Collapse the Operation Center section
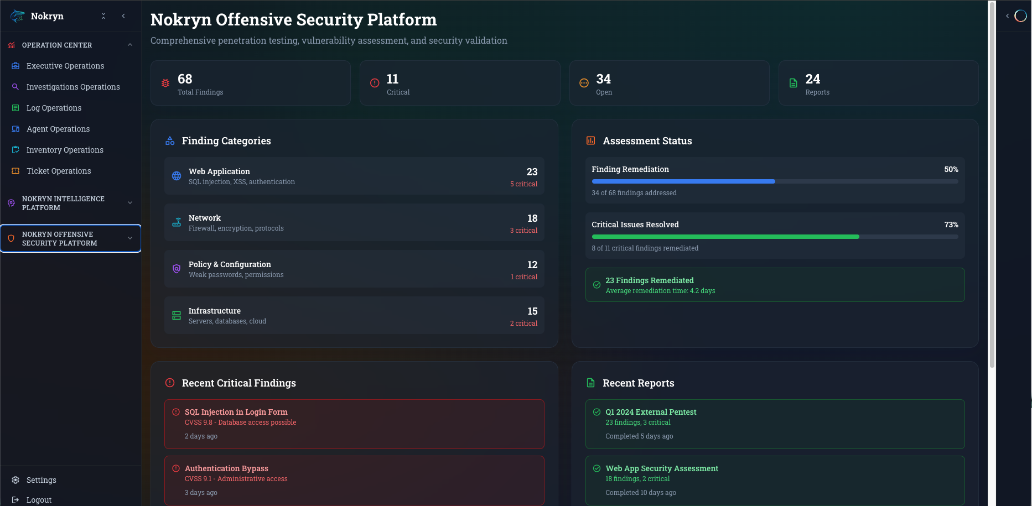This screenshot has height=506, width=1032. (130, 45)
